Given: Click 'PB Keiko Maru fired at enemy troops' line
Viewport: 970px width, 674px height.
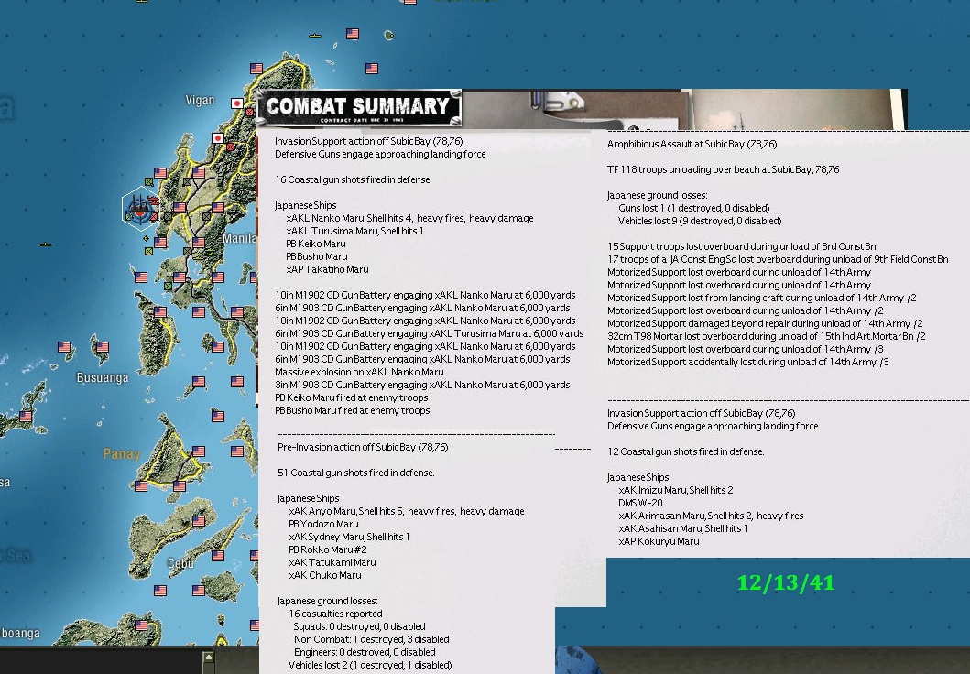Looking at the screenshot, I should [x=352, y=397].
